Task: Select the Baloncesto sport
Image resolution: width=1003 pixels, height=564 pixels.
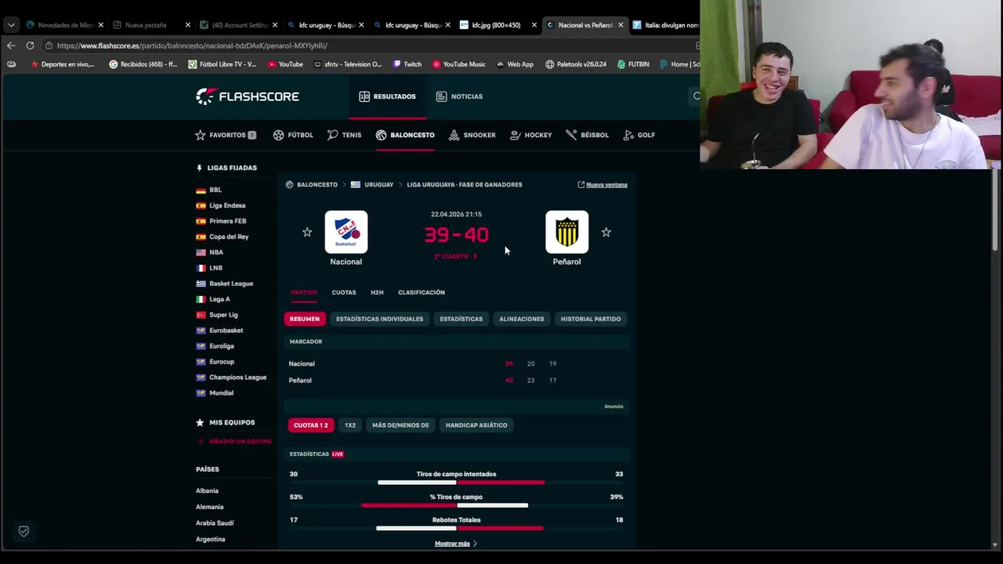Action: (x=405, y=135)
